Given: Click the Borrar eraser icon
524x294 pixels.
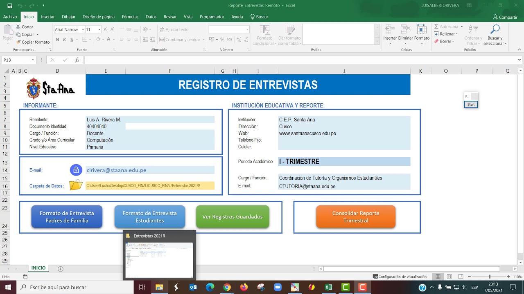Looking at the screenshot, I should (x=436, y=41).
